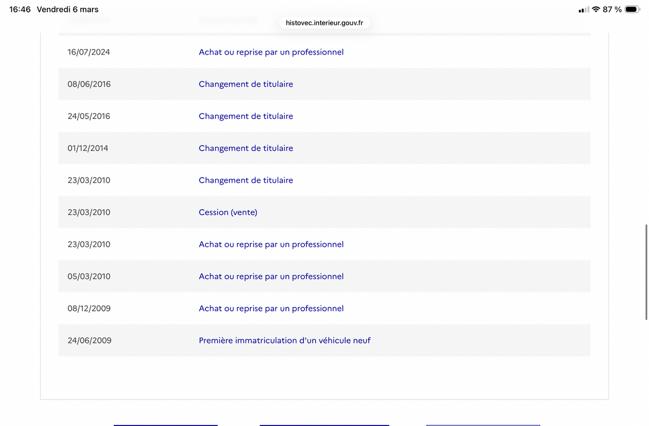Open the 08/06/2016 Changement de titulaire link
649x426 pixels.
point(246,84)
